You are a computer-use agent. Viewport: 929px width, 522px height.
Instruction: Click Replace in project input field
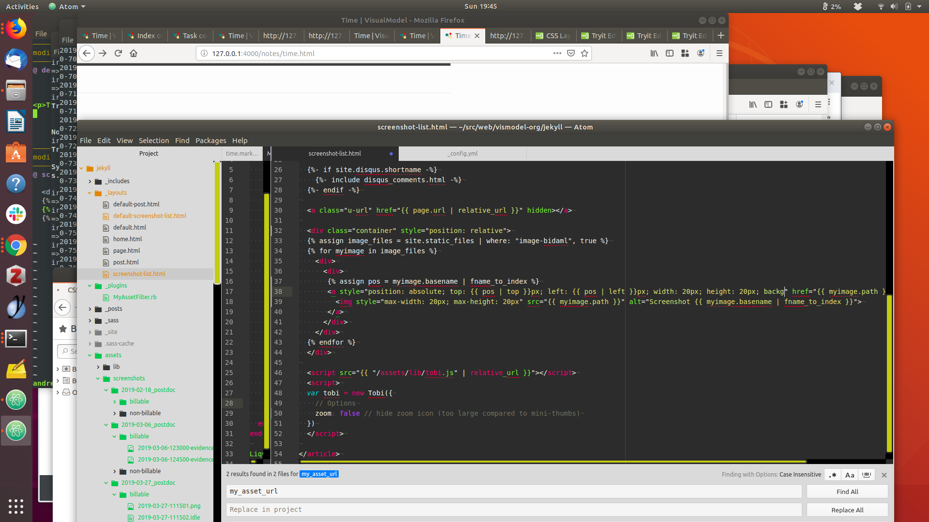[513, 509]
